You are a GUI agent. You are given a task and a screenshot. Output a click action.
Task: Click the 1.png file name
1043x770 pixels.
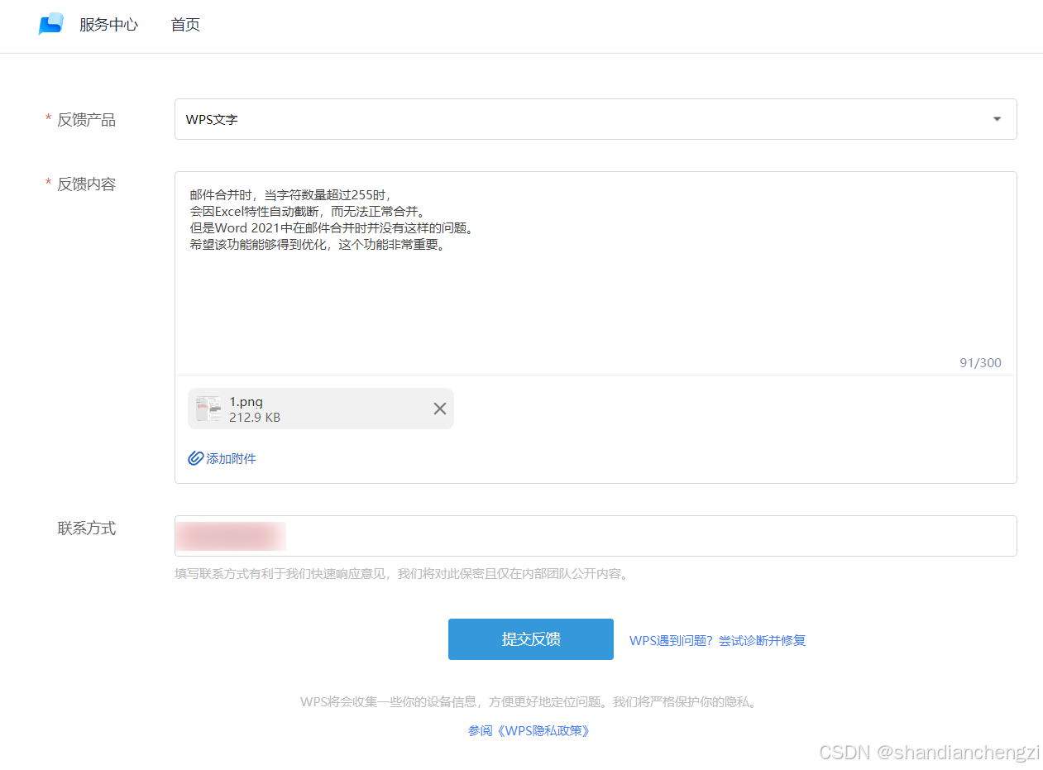pyautogui.click(x=246, y=402)
